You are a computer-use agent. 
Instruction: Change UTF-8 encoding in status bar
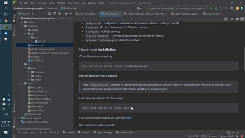pos(203,136)
